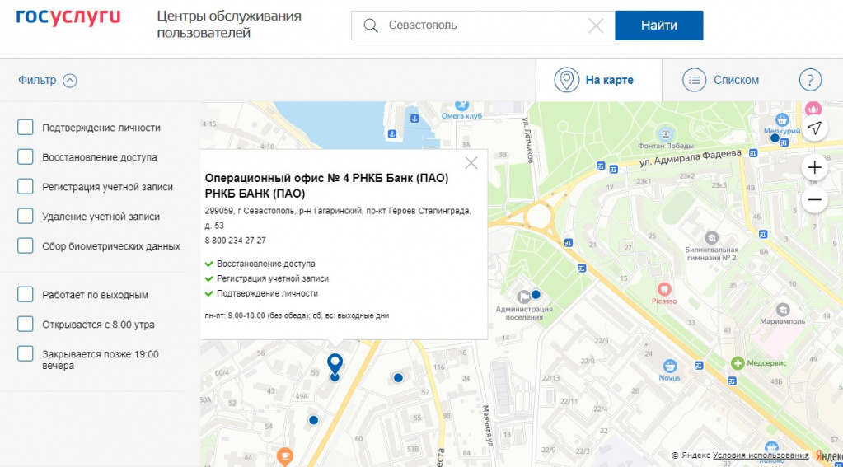
Task: Click the Найти search button
Action: pos(659,26)
